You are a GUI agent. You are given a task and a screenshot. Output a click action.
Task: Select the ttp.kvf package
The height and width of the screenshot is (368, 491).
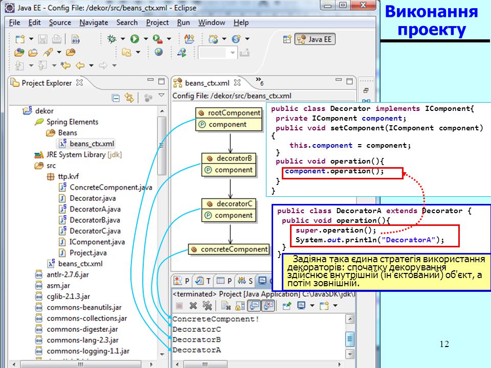(x=68, y=176)
